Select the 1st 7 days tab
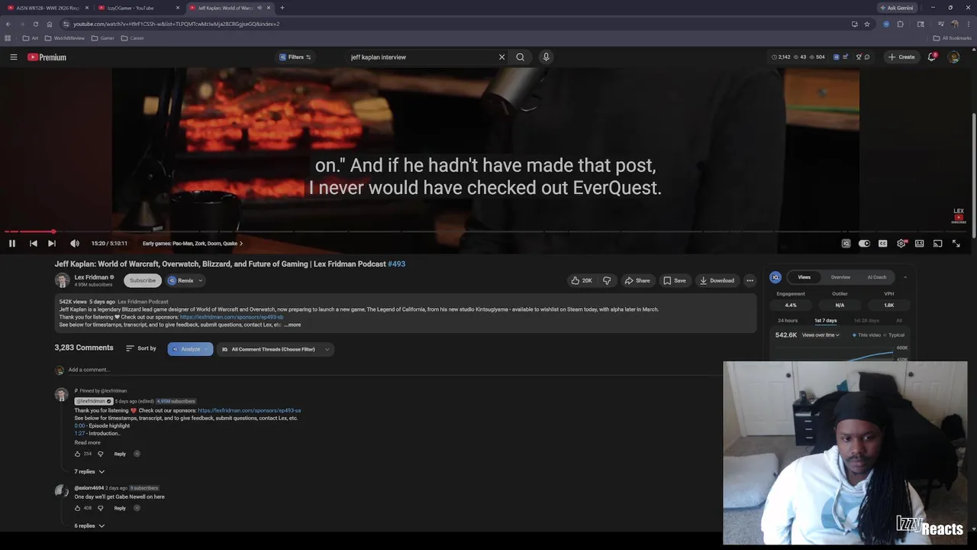Screen dimensions: 977x550 (825, 320)
